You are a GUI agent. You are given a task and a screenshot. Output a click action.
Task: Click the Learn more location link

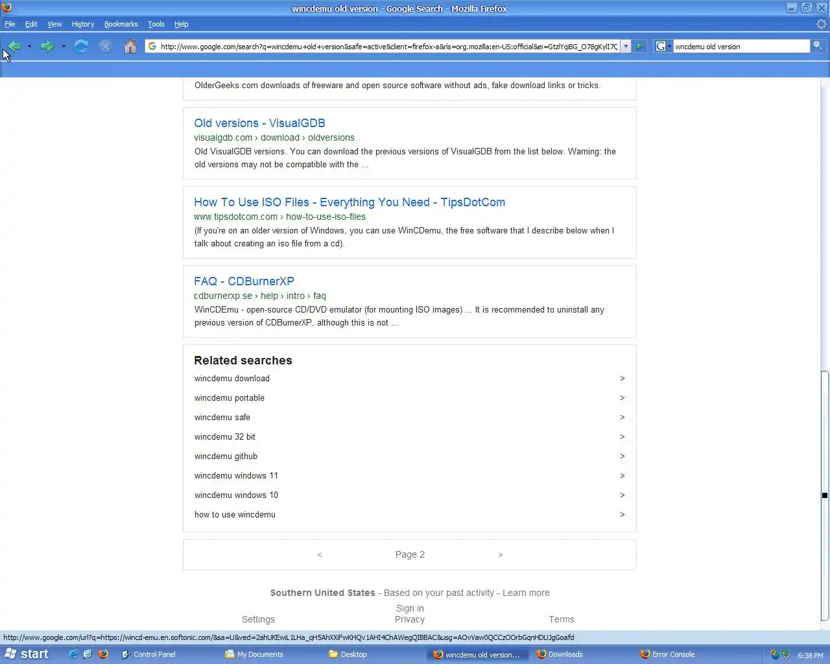(526, 593)
